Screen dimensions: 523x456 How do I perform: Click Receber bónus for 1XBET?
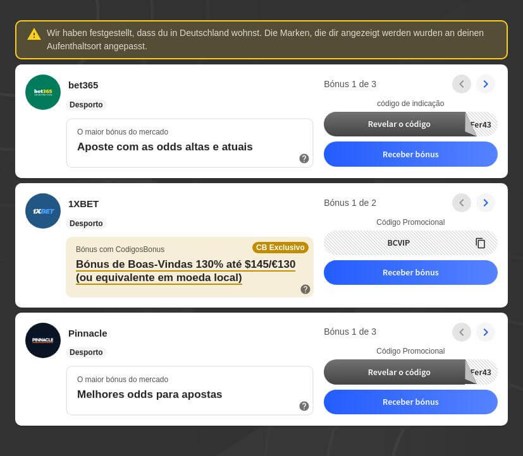(410, 272)
